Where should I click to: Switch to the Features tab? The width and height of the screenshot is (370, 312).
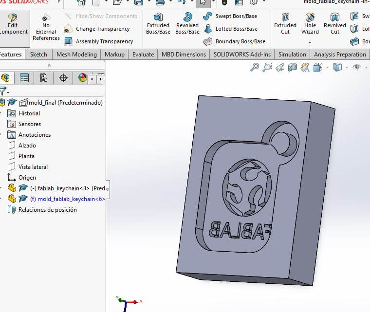tap(11, 55)
